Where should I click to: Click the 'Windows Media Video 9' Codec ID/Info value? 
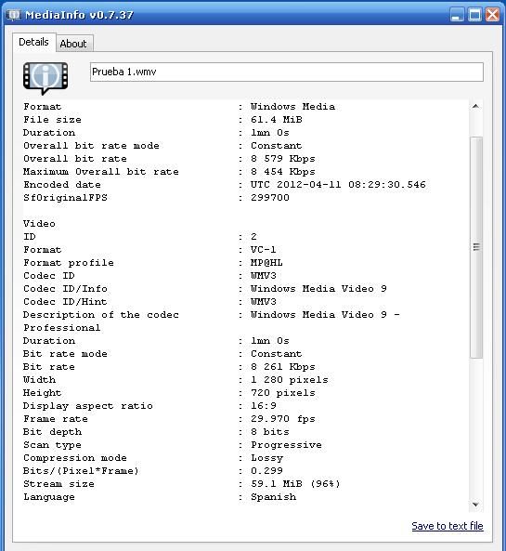[x=318, y=288]
